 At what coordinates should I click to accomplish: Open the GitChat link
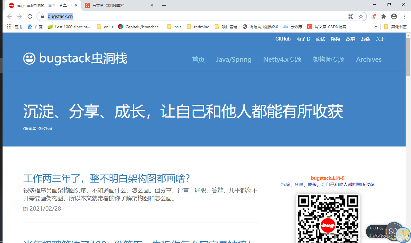pyautogui.click(x=45, y=129)
